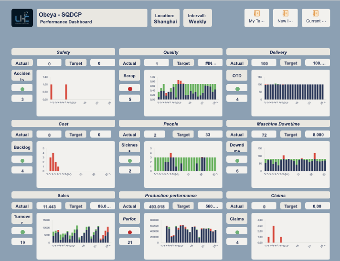
Task: Click the Turnover KPI button
Action: (22, 219)
